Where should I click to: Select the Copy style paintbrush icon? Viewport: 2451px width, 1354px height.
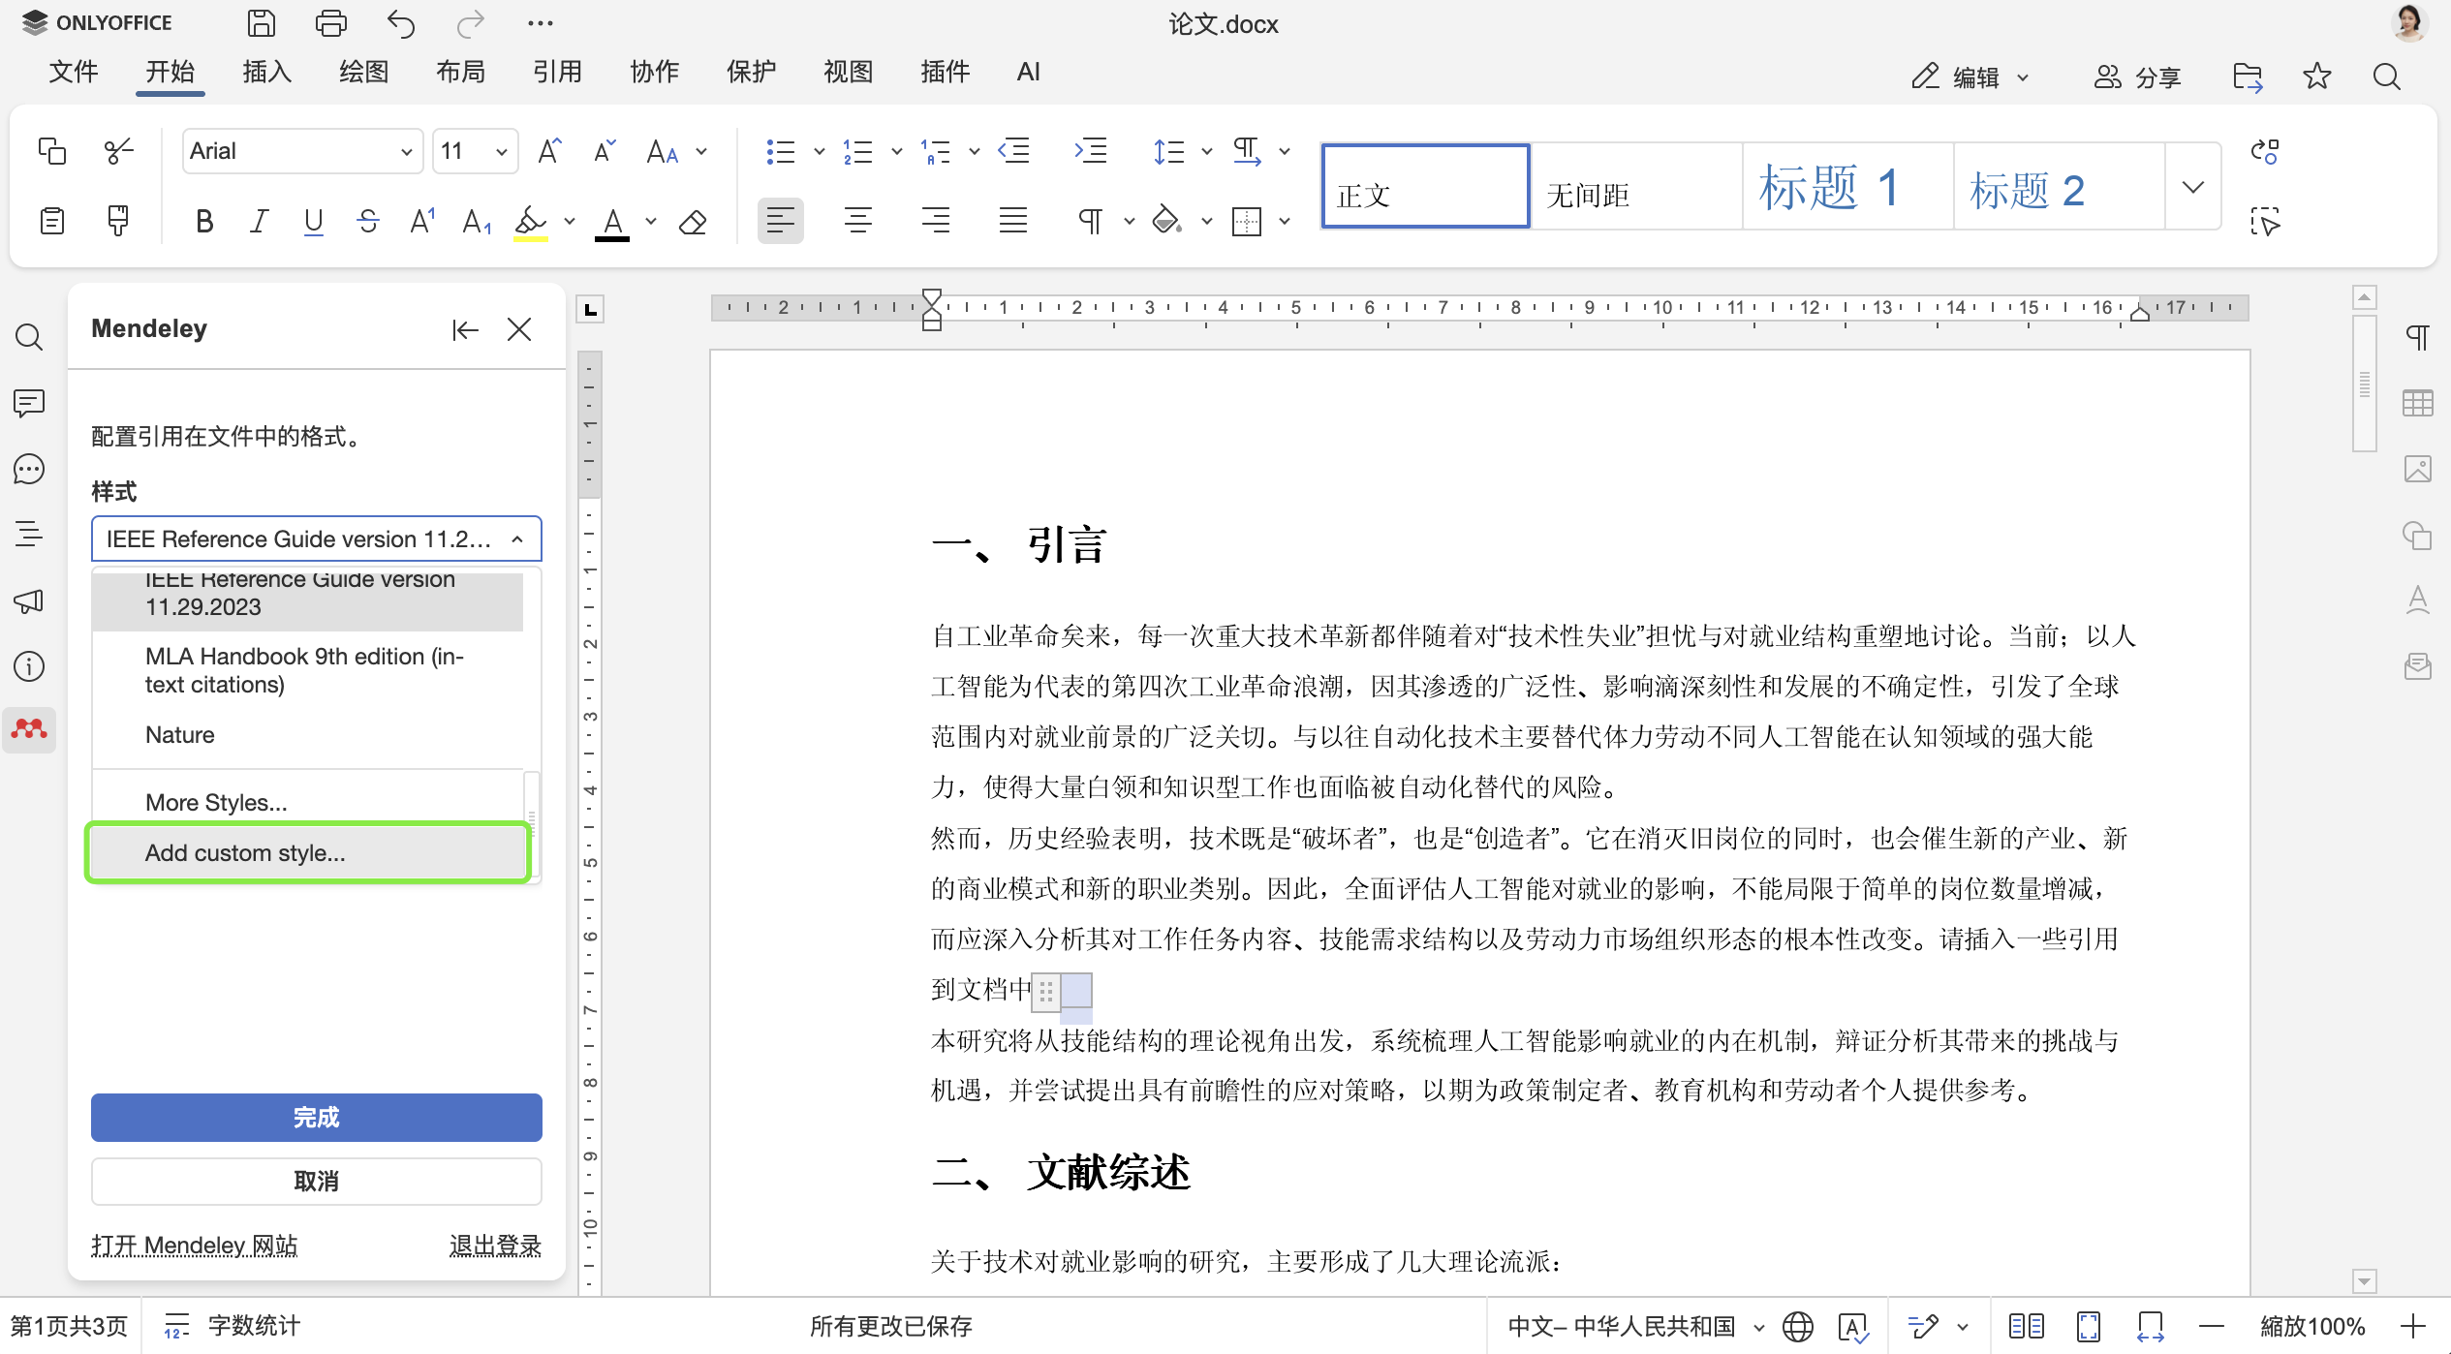coord(118,221)
